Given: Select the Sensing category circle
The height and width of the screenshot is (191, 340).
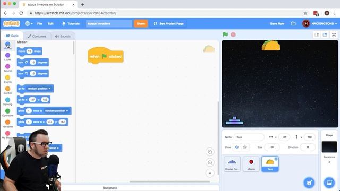Looking at the screenshot, I should pyautogui.click(x=7, y=100).
